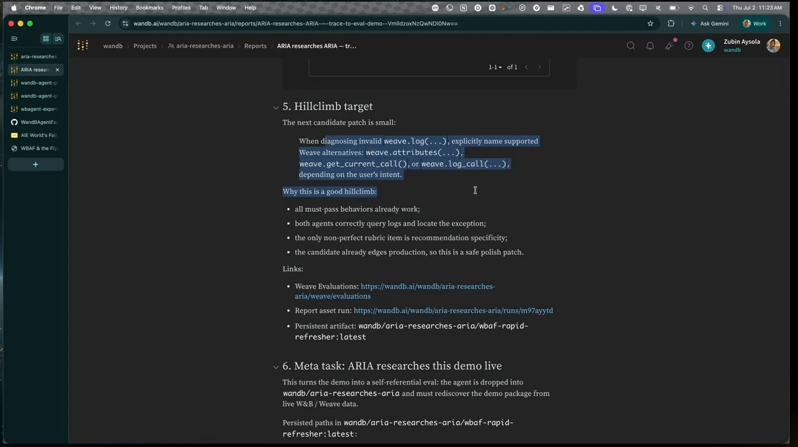This screenshot has height=447, width=798.
Task: Open the Profiles menu
Action: 181,8
